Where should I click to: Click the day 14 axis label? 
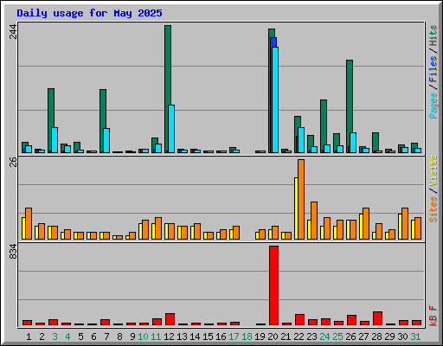coord(195,336)
